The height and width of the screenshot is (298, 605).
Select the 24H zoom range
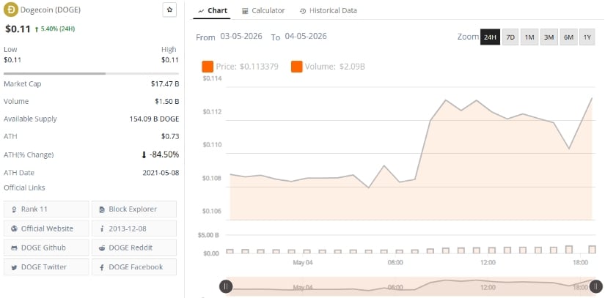pos(490,37)
